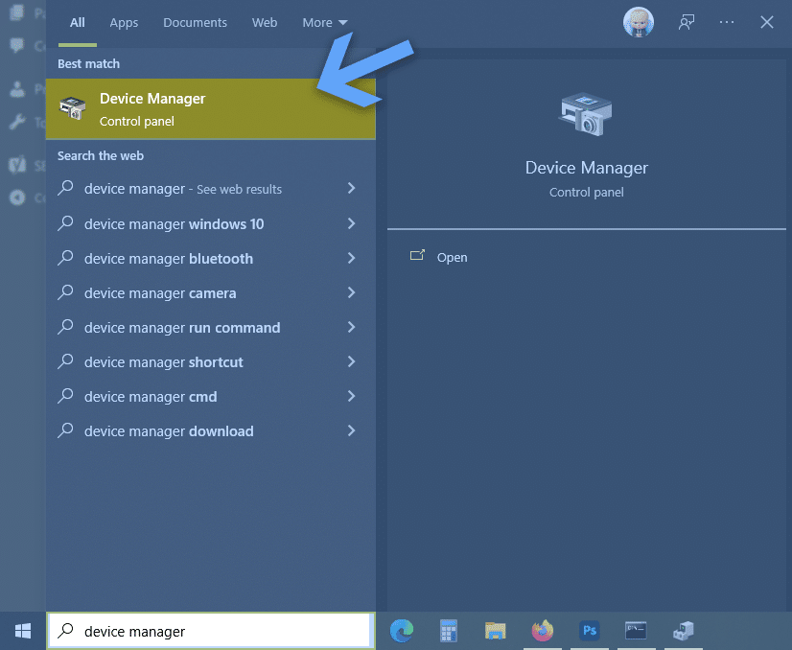Select 'device manager download' suggestion

pyautogui.click(x=211, y=431)
